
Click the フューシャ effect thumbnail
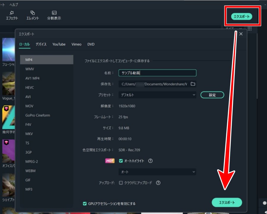click(x=9, y=49)
